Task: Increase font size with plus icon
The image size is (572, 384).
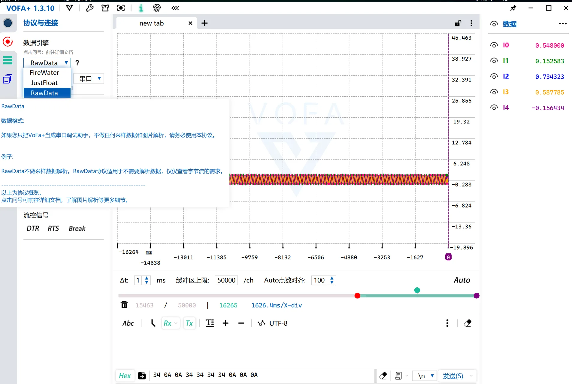Action: pos(225,323)
